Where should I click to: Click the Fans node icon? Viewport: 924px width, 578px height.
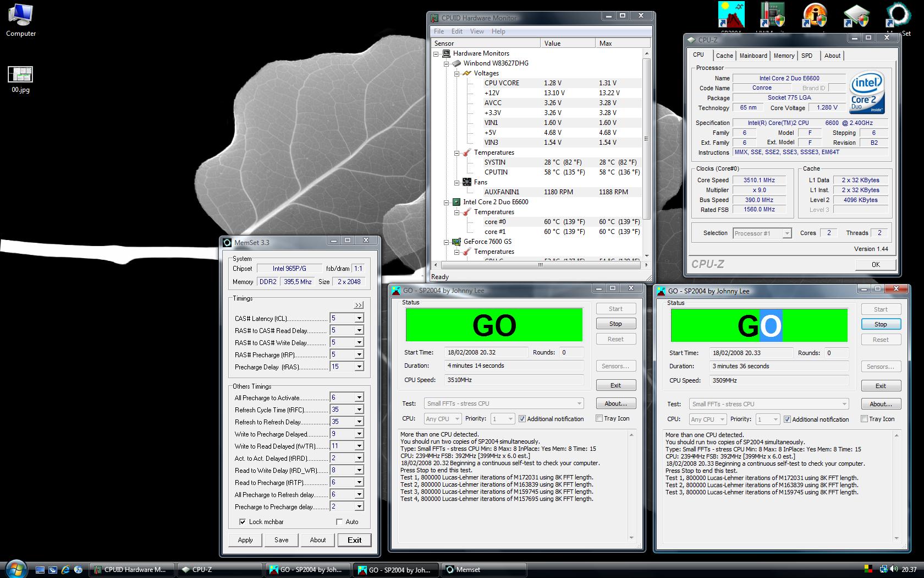point(467,182)
